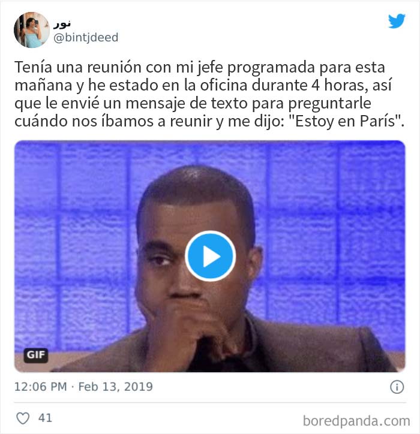Image resolution: width=420 pixels, height=434 pixels.
Task: Play the GIF with the blue play button
Action: pyautogui.click(x=210, y=256)
